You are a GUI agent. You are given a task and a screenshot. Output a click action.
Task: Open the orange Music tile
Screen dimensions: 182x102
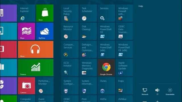(x=36, y=49)
